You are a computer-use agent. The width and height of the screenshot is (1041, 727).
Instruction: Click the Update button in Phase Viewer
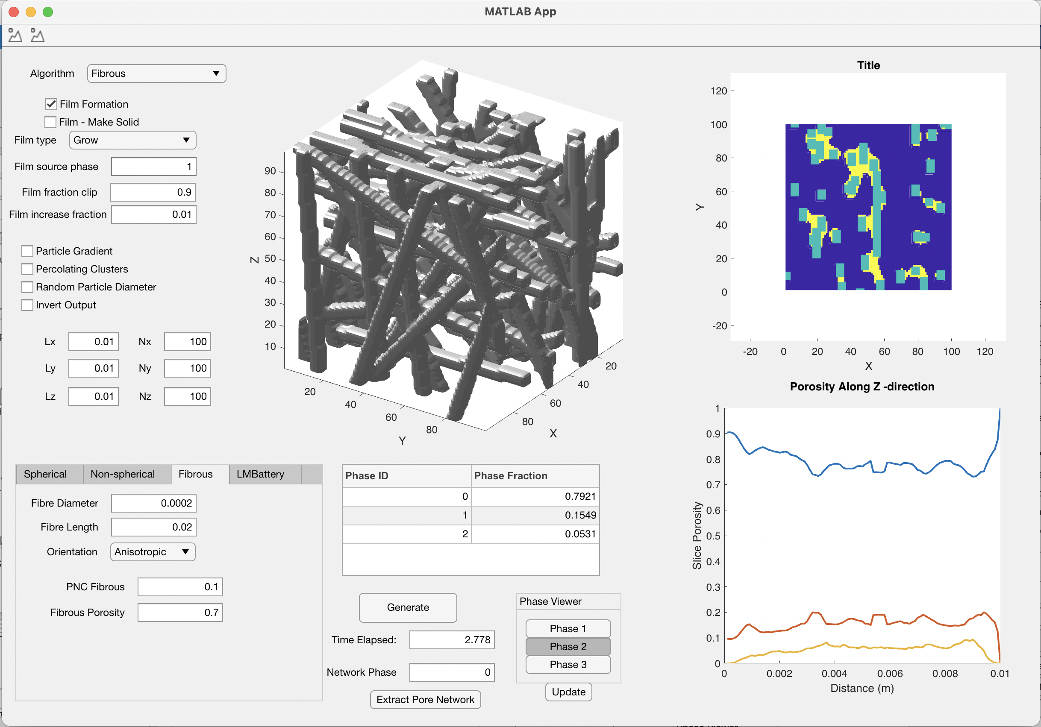pos(568,692)
